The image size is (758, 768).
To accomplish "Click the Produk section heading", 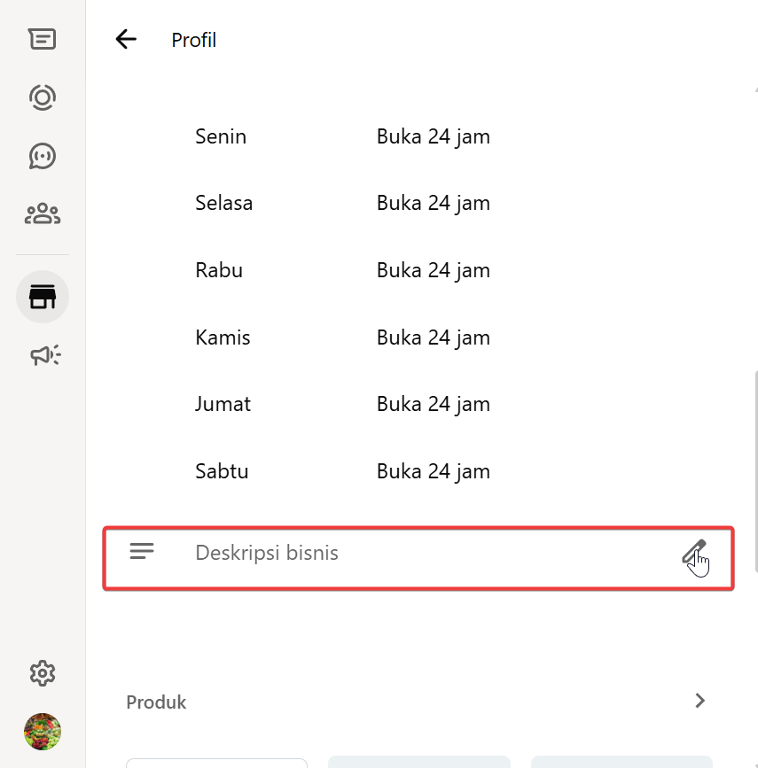I will [x=156, y=702].
